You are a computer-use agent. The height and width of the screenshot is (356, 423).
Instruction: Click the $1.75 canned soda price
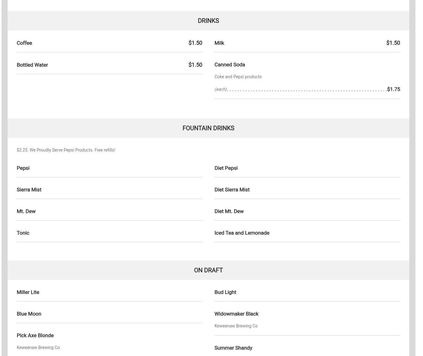click(x=393, y=89)
